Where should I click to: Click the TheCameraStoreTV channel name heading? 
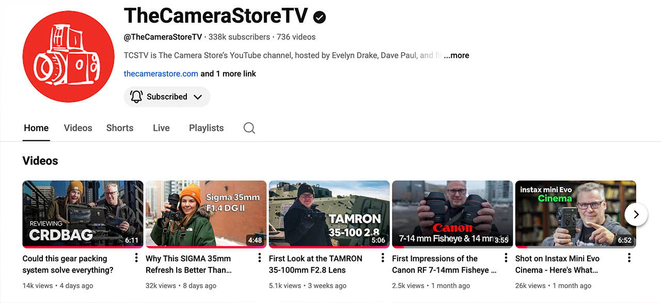[216, 17]
